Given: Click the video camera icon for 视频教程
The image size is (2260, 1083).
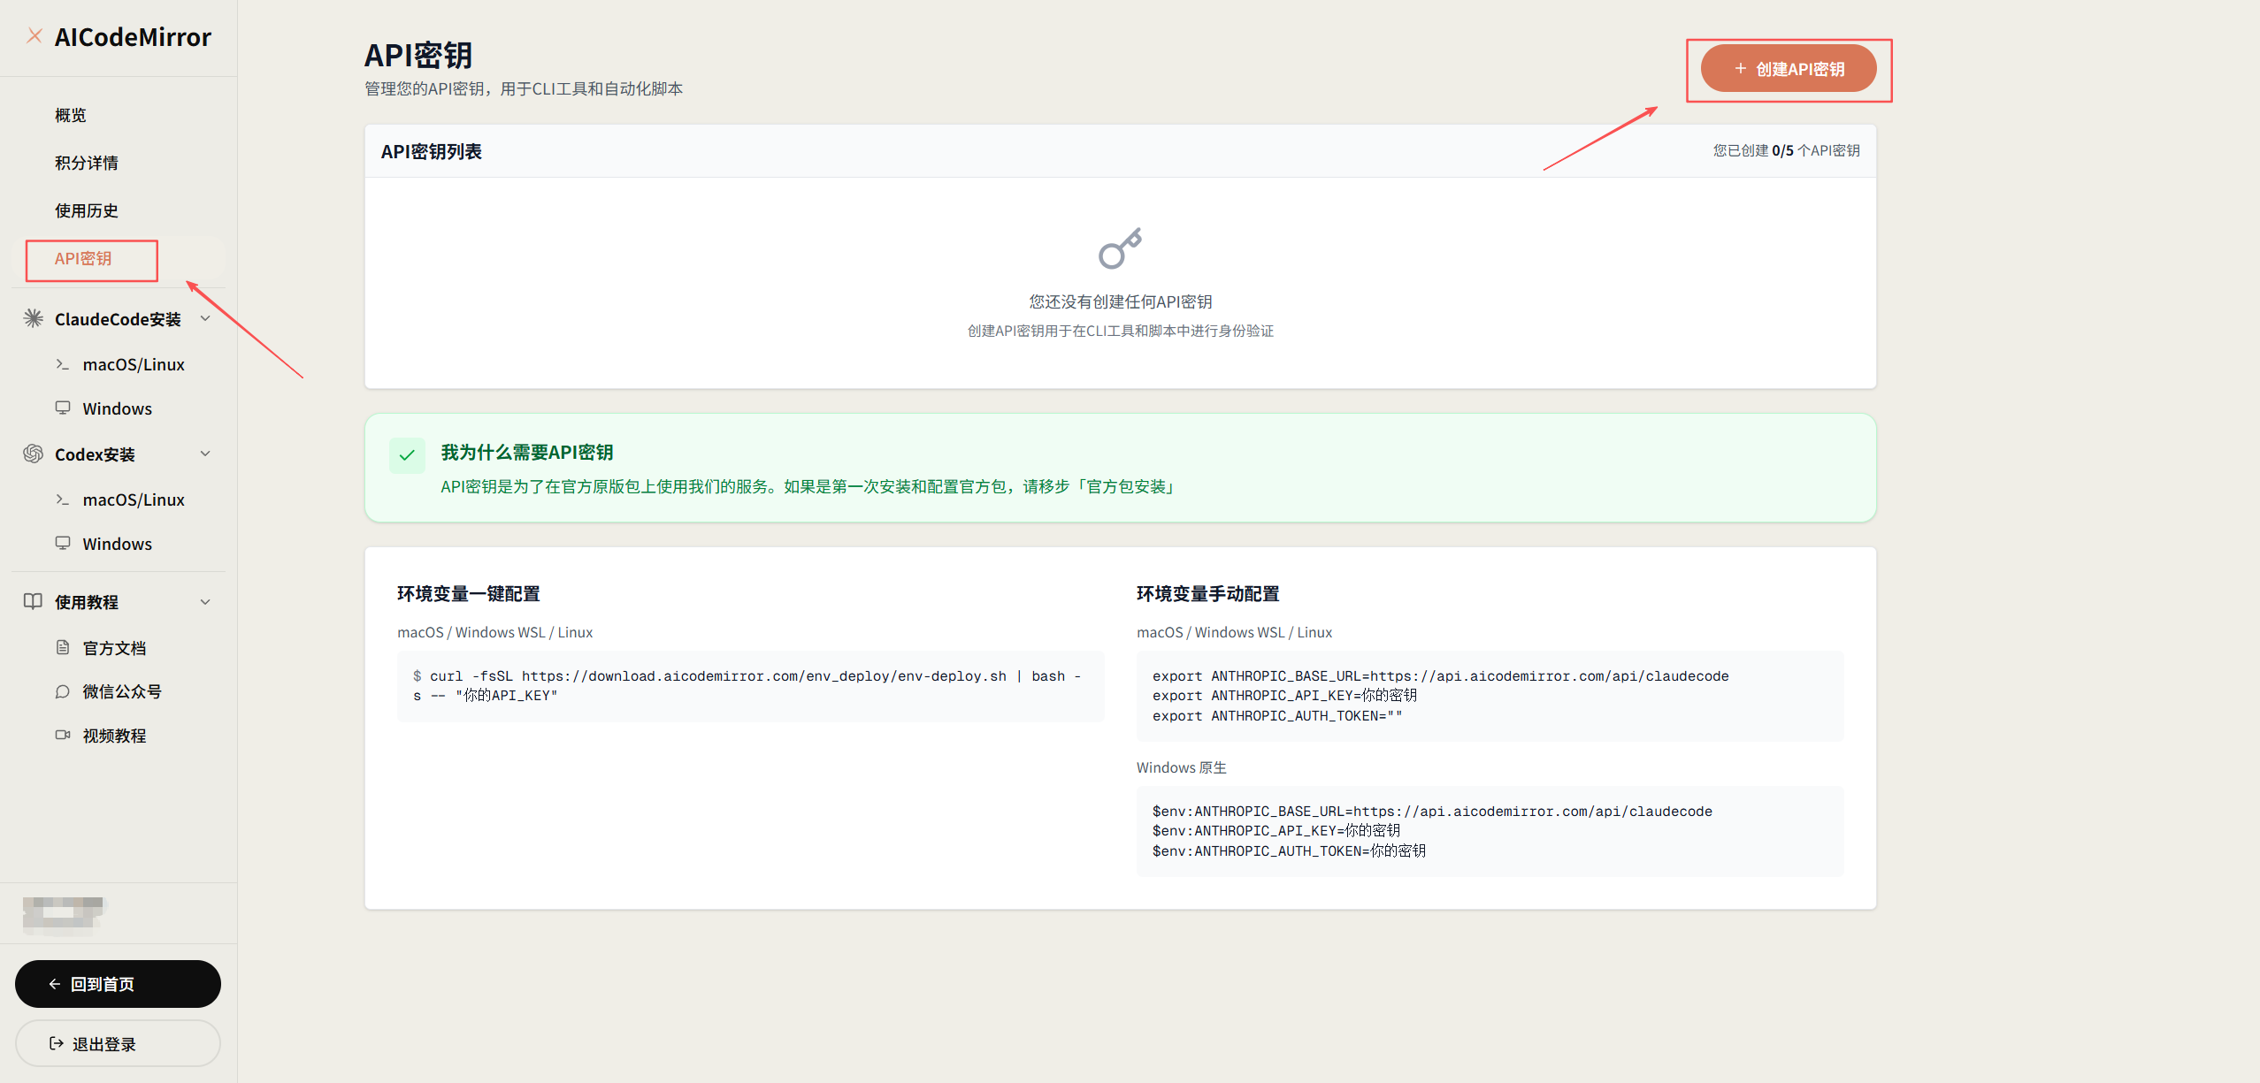Looking at the screenshot, I should 63,735.
